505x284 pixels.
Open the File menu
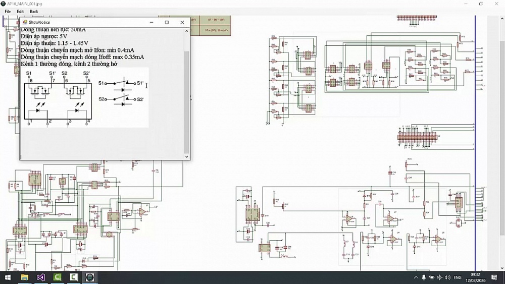pos(8,12)
